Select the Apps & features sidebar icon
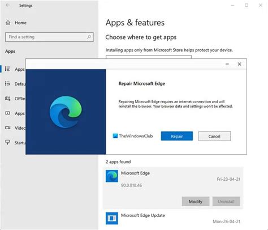This screenshot has height=230, width=268. [7, 69]
